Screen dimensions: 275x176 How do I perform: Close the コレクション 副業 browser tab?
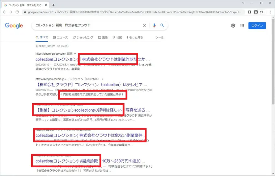click(x=46, y=5)
